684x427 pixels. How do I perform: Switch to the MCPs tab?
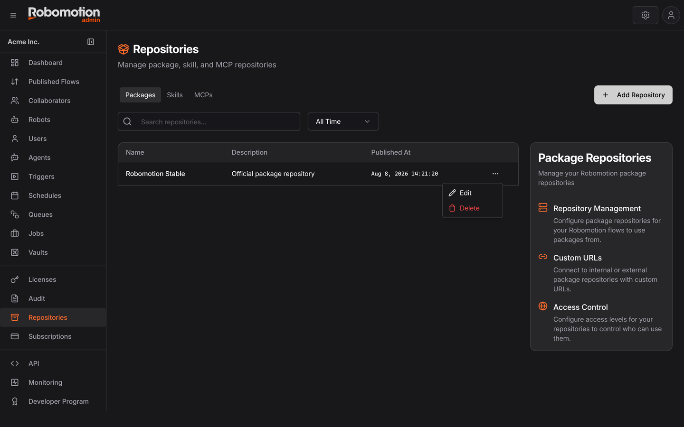203,95
